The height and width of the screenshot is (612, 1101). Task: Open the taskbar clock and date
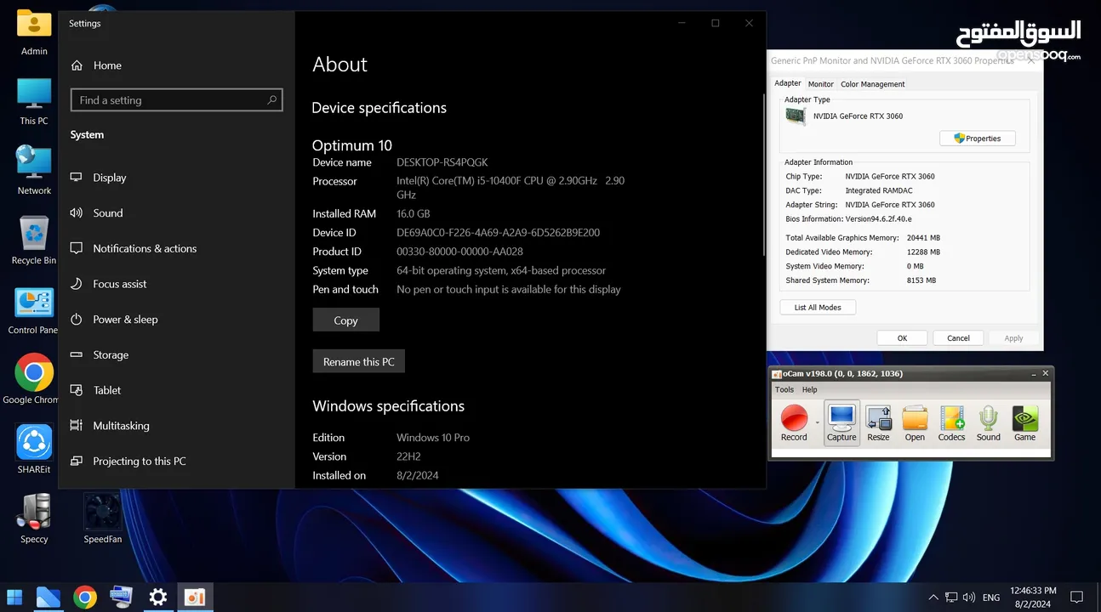tap(1032, 597)
